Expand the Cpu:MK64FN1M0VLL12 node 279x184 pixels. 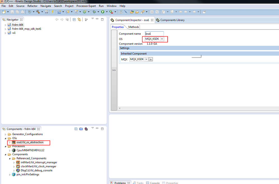(x=9, y=150)
